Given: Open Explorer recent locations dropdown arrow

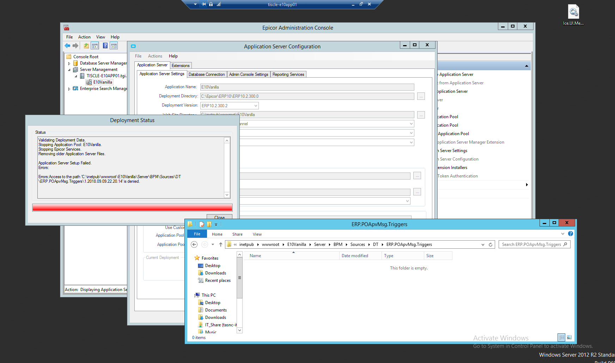Looking at the screenshot, I should click(x=213, y=244).
